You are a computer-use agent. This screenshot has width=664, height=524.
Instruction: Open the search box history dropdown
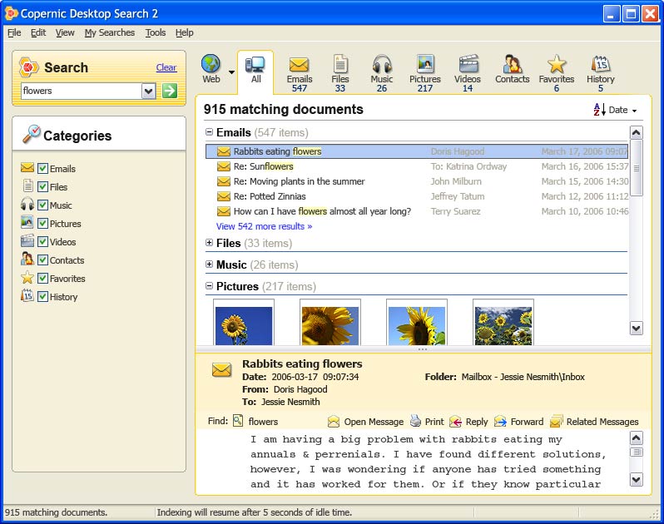tap(149, 91)
